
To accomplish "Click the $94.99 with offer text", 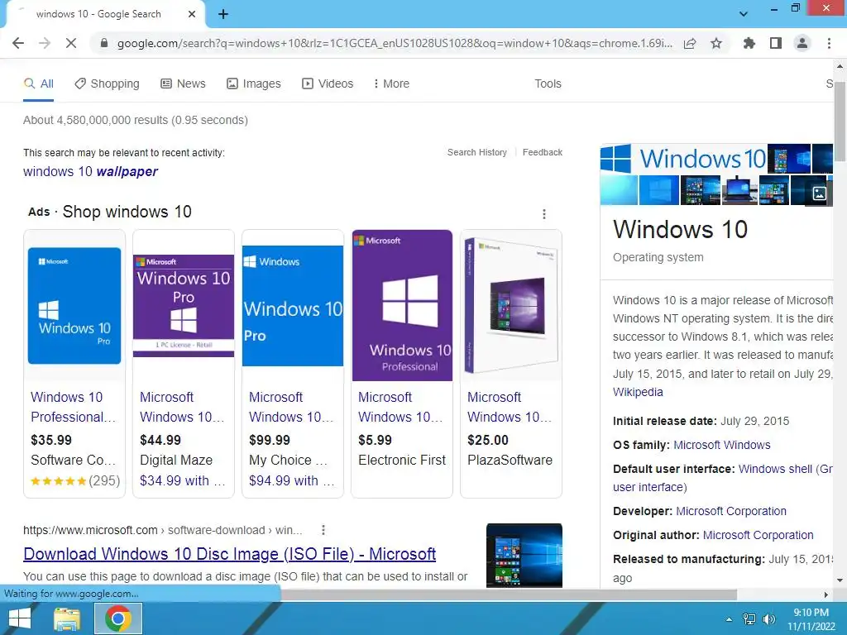I will (x=292, y=480).
